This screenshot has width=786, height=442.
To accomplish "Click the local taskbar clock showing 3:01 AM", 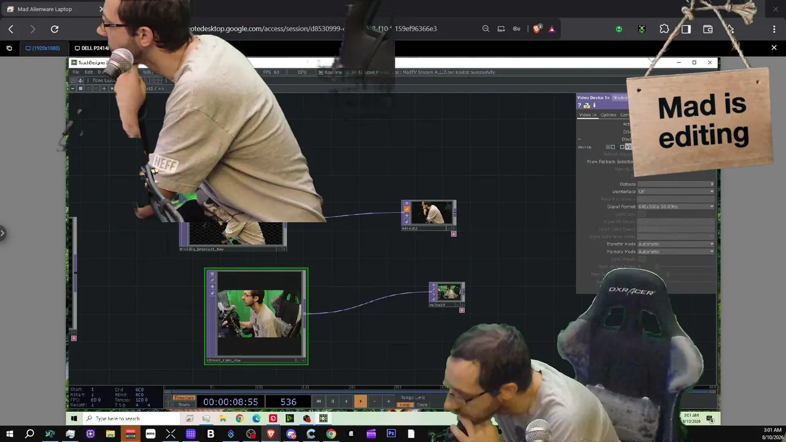I will [772, 433].
